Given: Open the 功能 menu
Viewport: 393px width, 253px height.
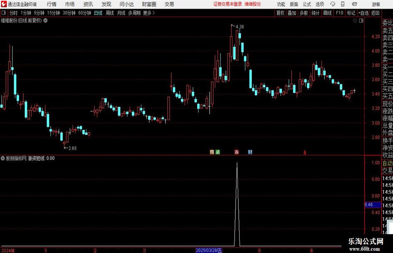Looking at the screenshot, I should [281, 4].
